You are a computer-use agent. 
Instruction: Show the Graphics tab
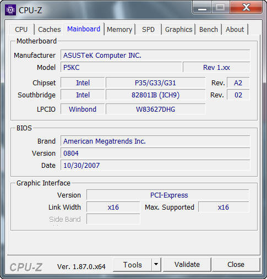coord(178,29)
